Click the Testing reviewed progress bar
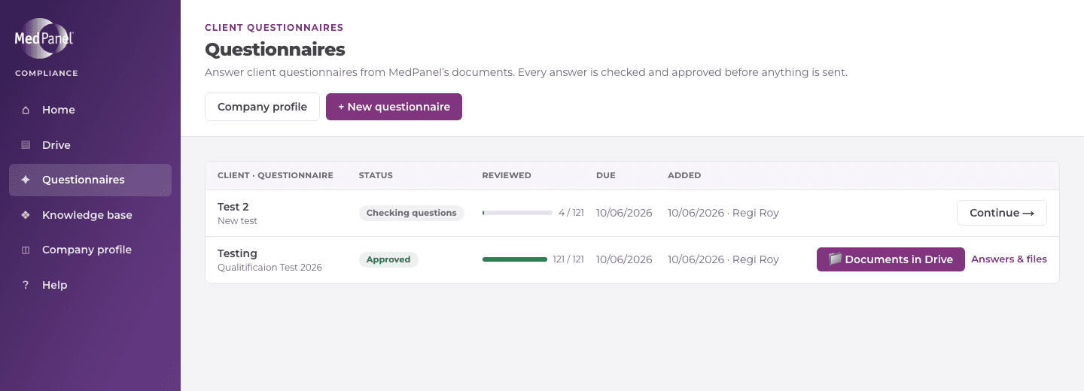1084x391 pixels. [515, 259]
